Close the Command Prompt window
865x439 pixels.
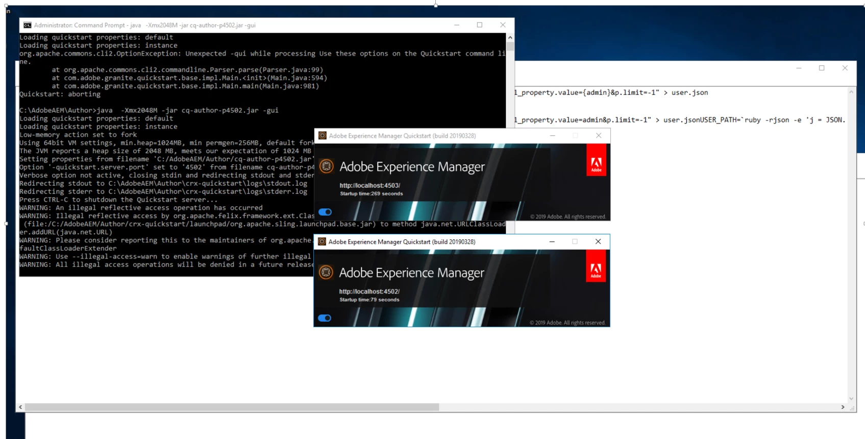[503, 25]
